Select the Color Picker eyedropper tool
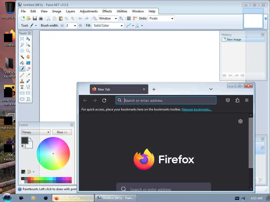The image size is (270, 202). 28,75
